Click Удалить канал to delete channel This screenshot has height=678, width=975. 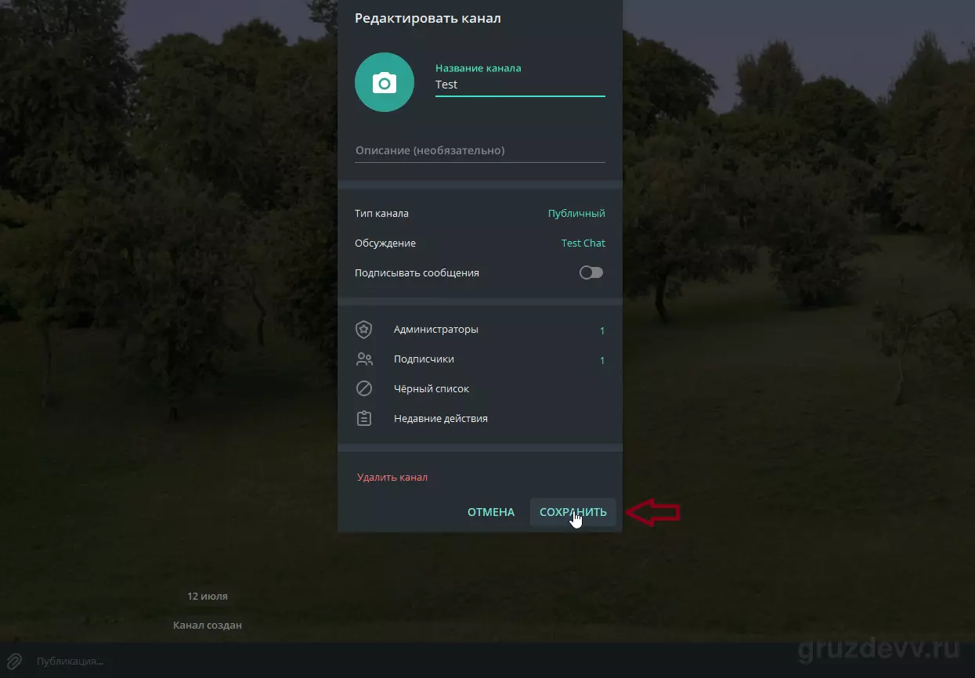(x=392, y=478)
